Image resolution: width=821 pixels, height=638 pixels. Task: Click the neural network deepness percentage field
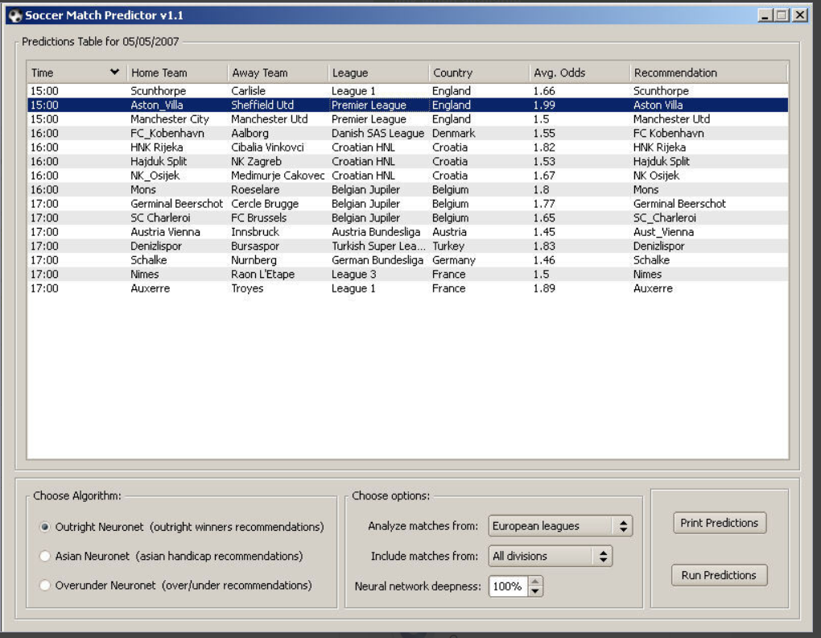(507, 586)
